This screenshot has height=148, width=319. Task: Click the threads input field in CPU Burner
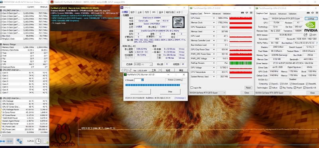139,80
